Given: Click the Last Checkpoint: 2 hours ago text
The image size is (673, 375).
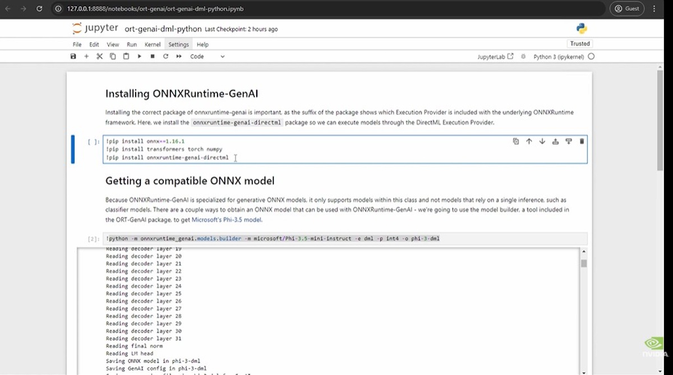Looking at the screenshot, I should 241,29.
